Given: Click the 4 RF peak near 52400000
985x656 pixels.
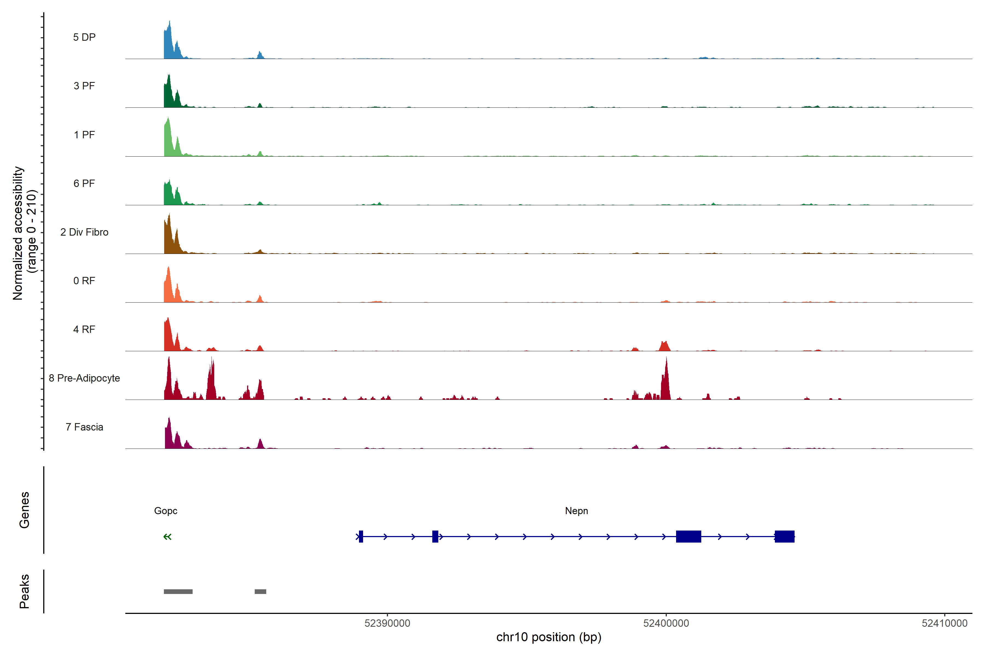Looking at the screenshot, I should click(665, 347).
